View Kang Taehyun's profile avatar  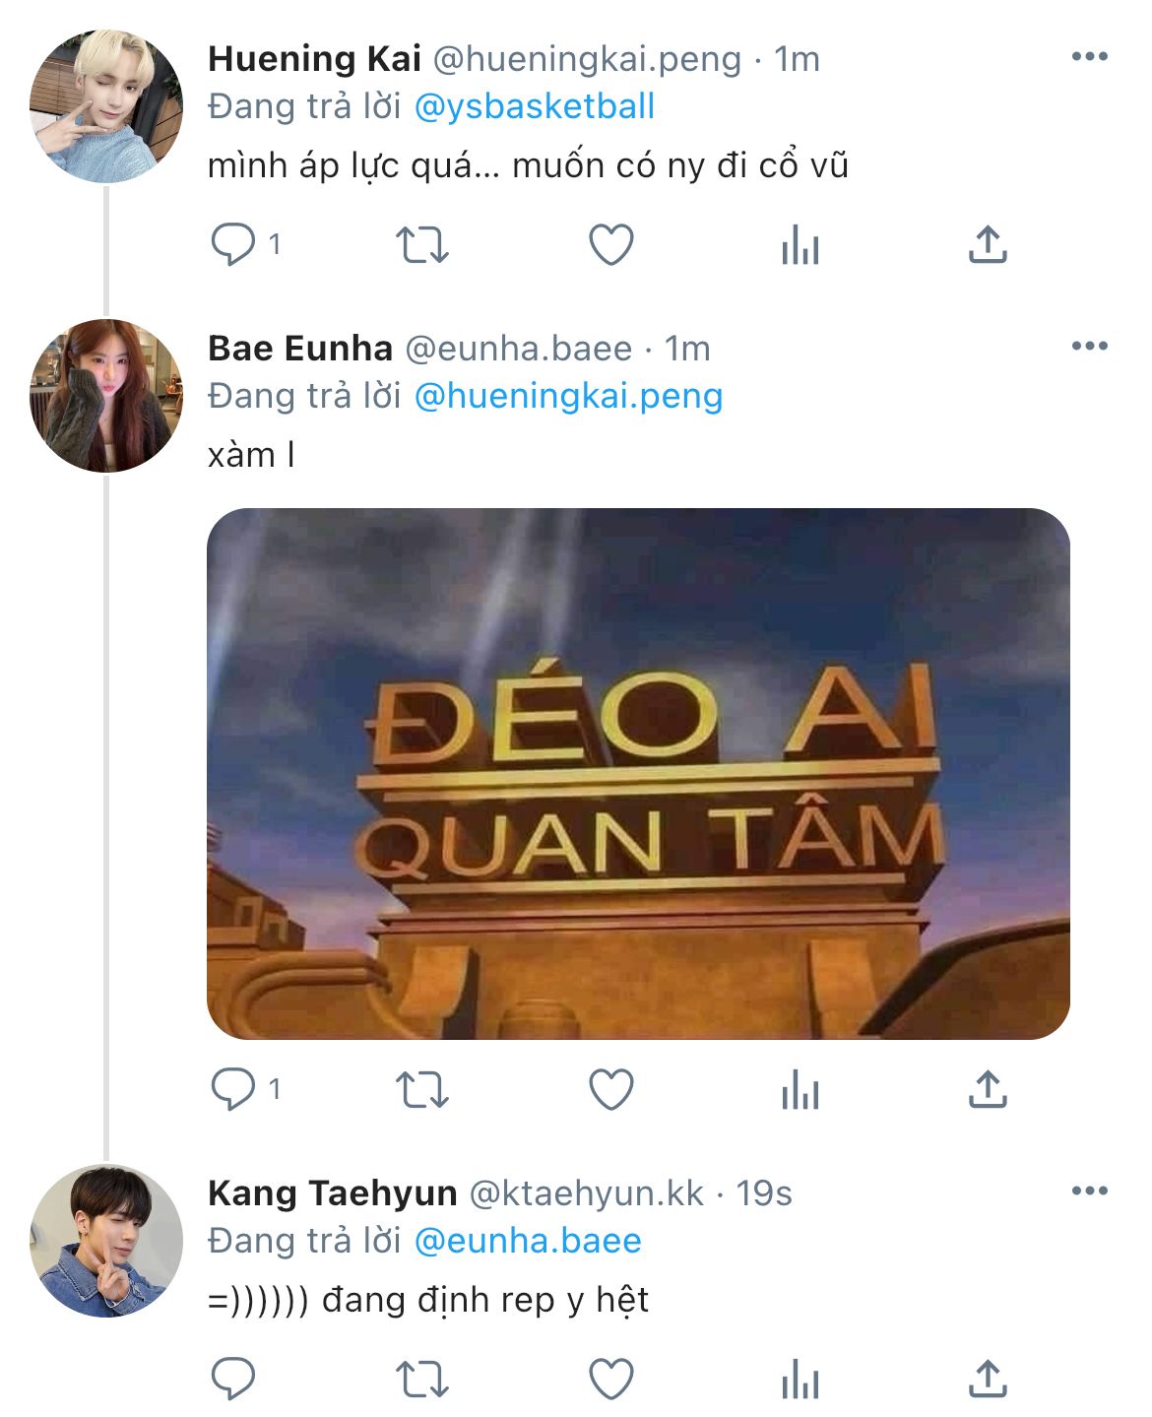(106, 1241)
